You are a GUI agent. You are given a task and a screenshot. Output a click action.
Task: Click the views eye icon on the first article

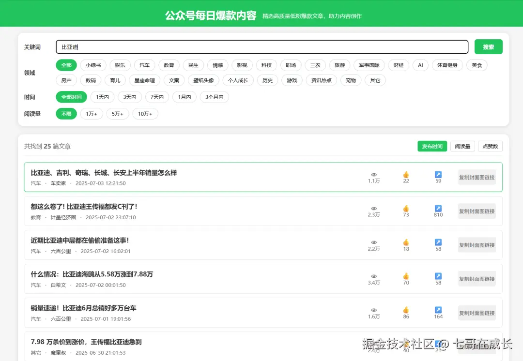[x=373, y=174]
